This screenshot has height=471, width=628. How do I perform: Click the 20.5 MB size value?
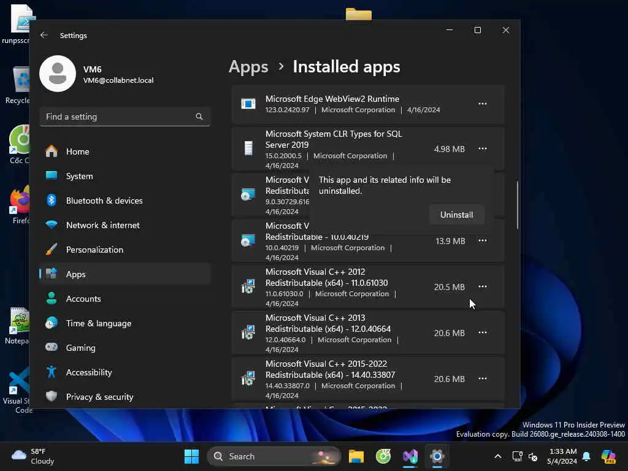449,287
